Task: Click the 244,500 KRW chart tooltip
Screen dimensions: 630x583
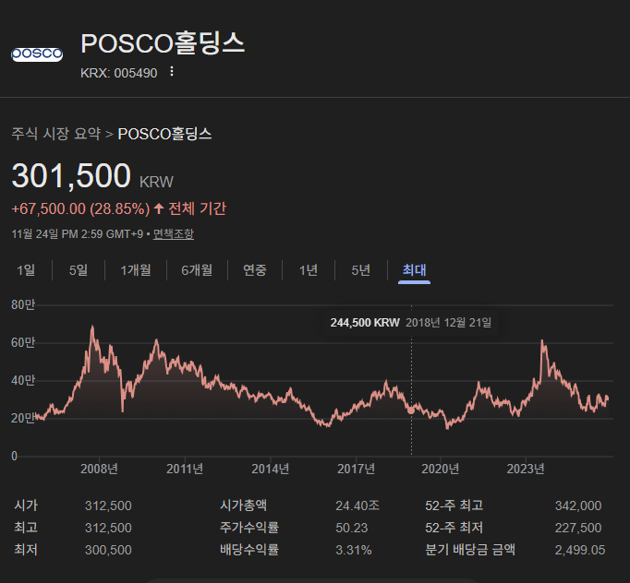Action: [x=411, y=323]
